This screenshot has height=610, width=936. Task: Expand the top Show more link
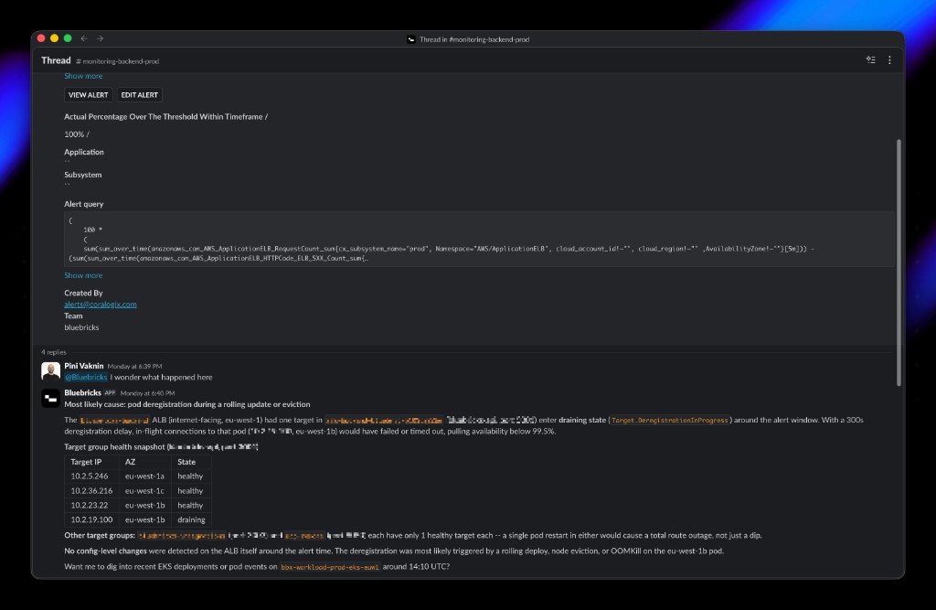click(x=83, y=76)
